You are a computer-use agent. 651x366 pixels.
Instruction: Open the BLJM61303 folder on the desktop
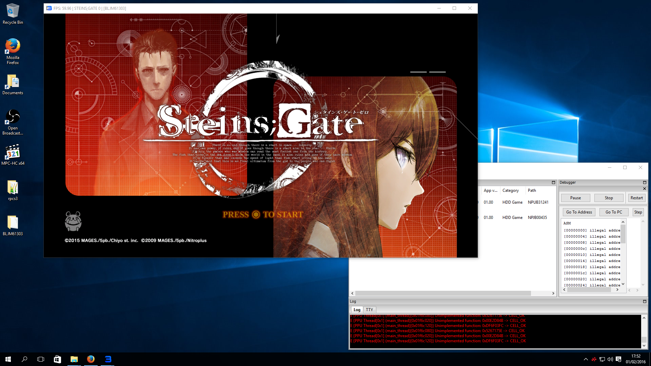pyautogui.click(x=13, y=223)
